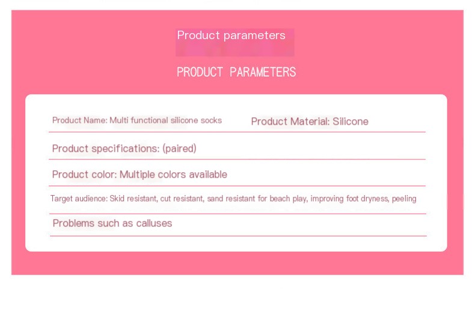Click the "Multiple colors available" text
Screen dimensions: 475x310
(x=173, y=175)
